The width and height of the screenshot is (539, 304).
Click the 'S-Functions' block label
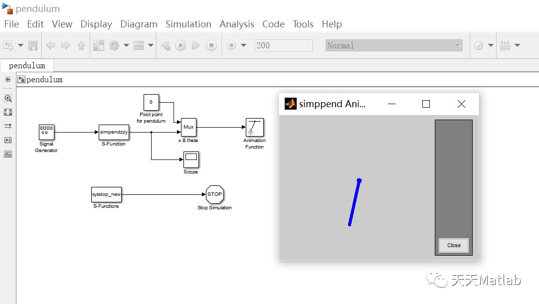coord(106,206)
